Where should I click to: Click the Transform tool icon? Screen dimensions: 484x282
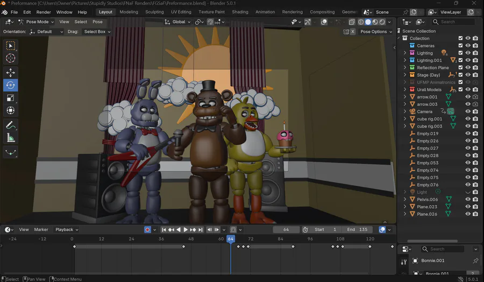coord(11,111)
